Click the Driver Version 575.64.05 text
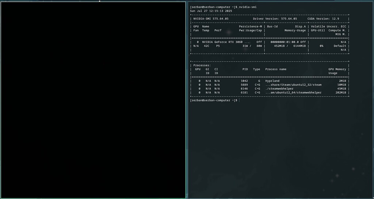This screenshot has width=374, height=199. pyautogui.click(x=275, y=19)
